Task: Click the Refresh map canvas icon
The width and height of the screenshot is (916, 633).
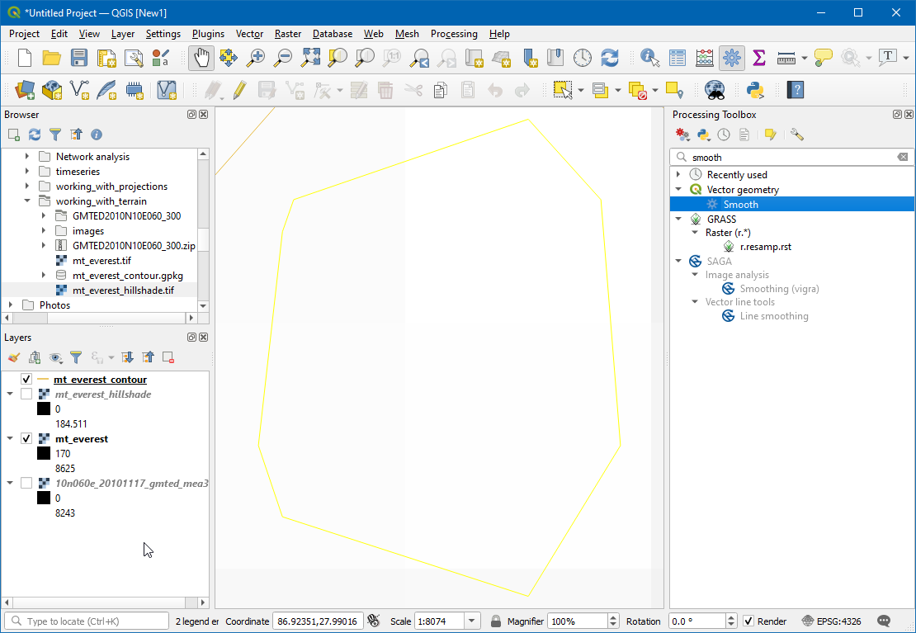Action: pos(610,58)
